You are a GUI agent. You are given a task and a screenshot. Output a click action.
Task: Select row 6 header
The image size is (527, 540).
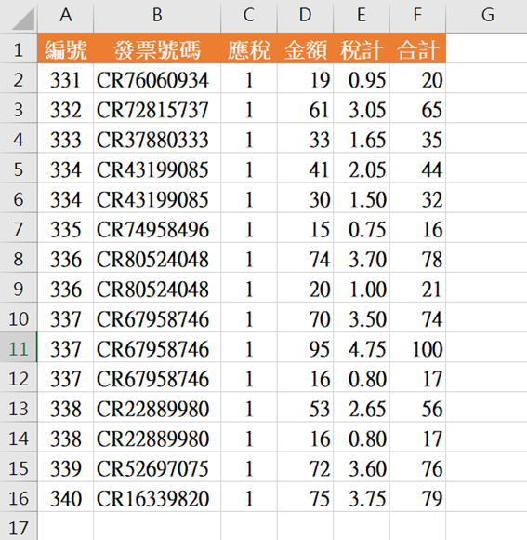[x=19, y=197]
